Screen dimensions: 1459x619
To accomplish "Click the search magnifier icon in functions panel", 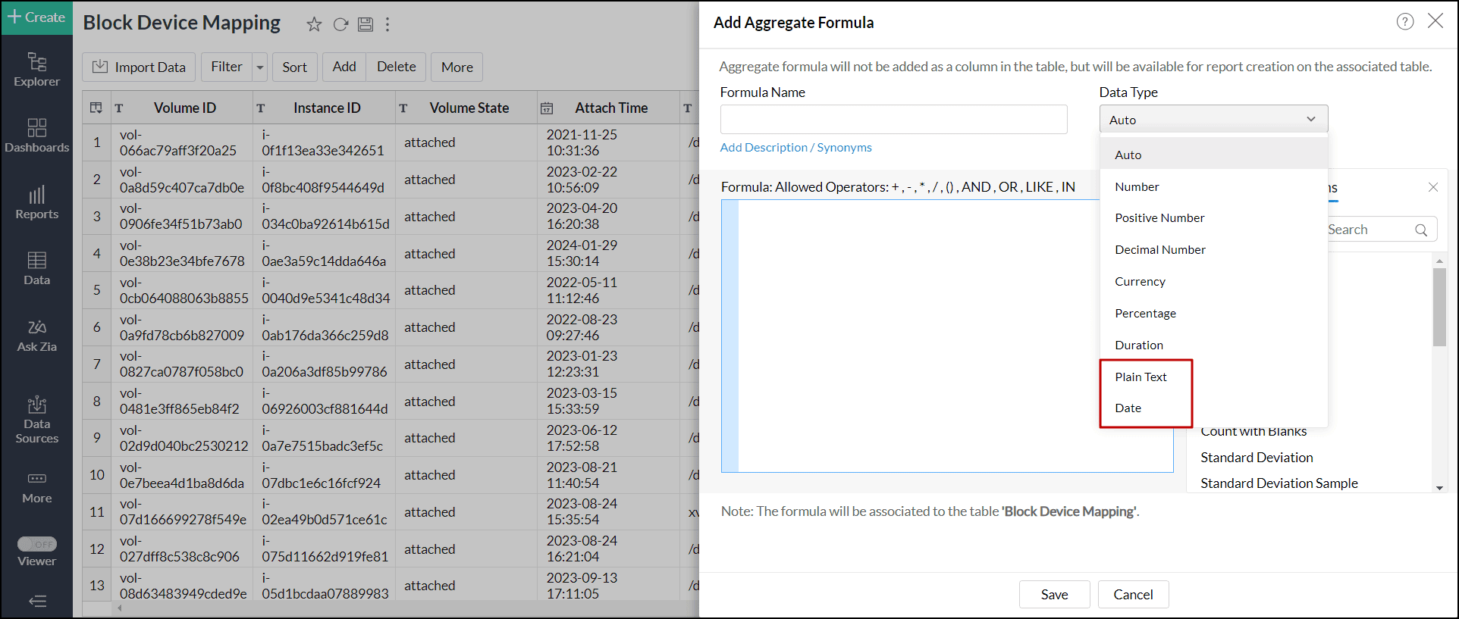I will (x=1421, y=230).
